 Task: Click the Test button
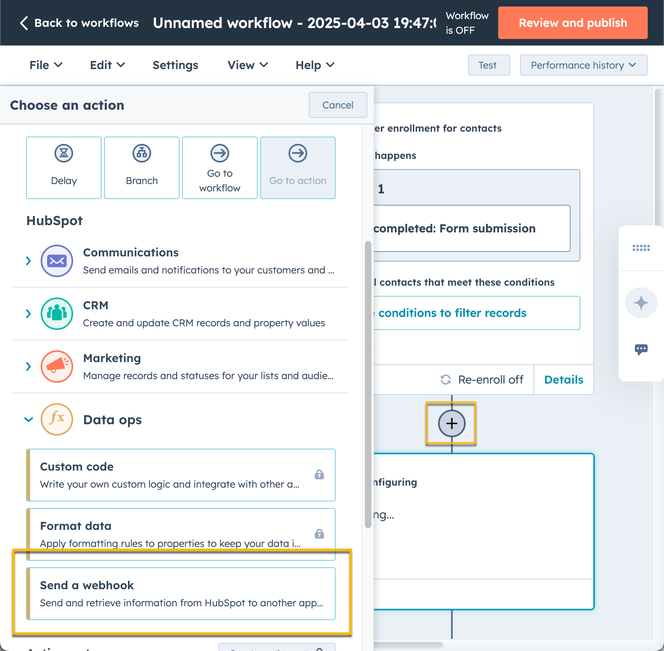coord(489,65)
